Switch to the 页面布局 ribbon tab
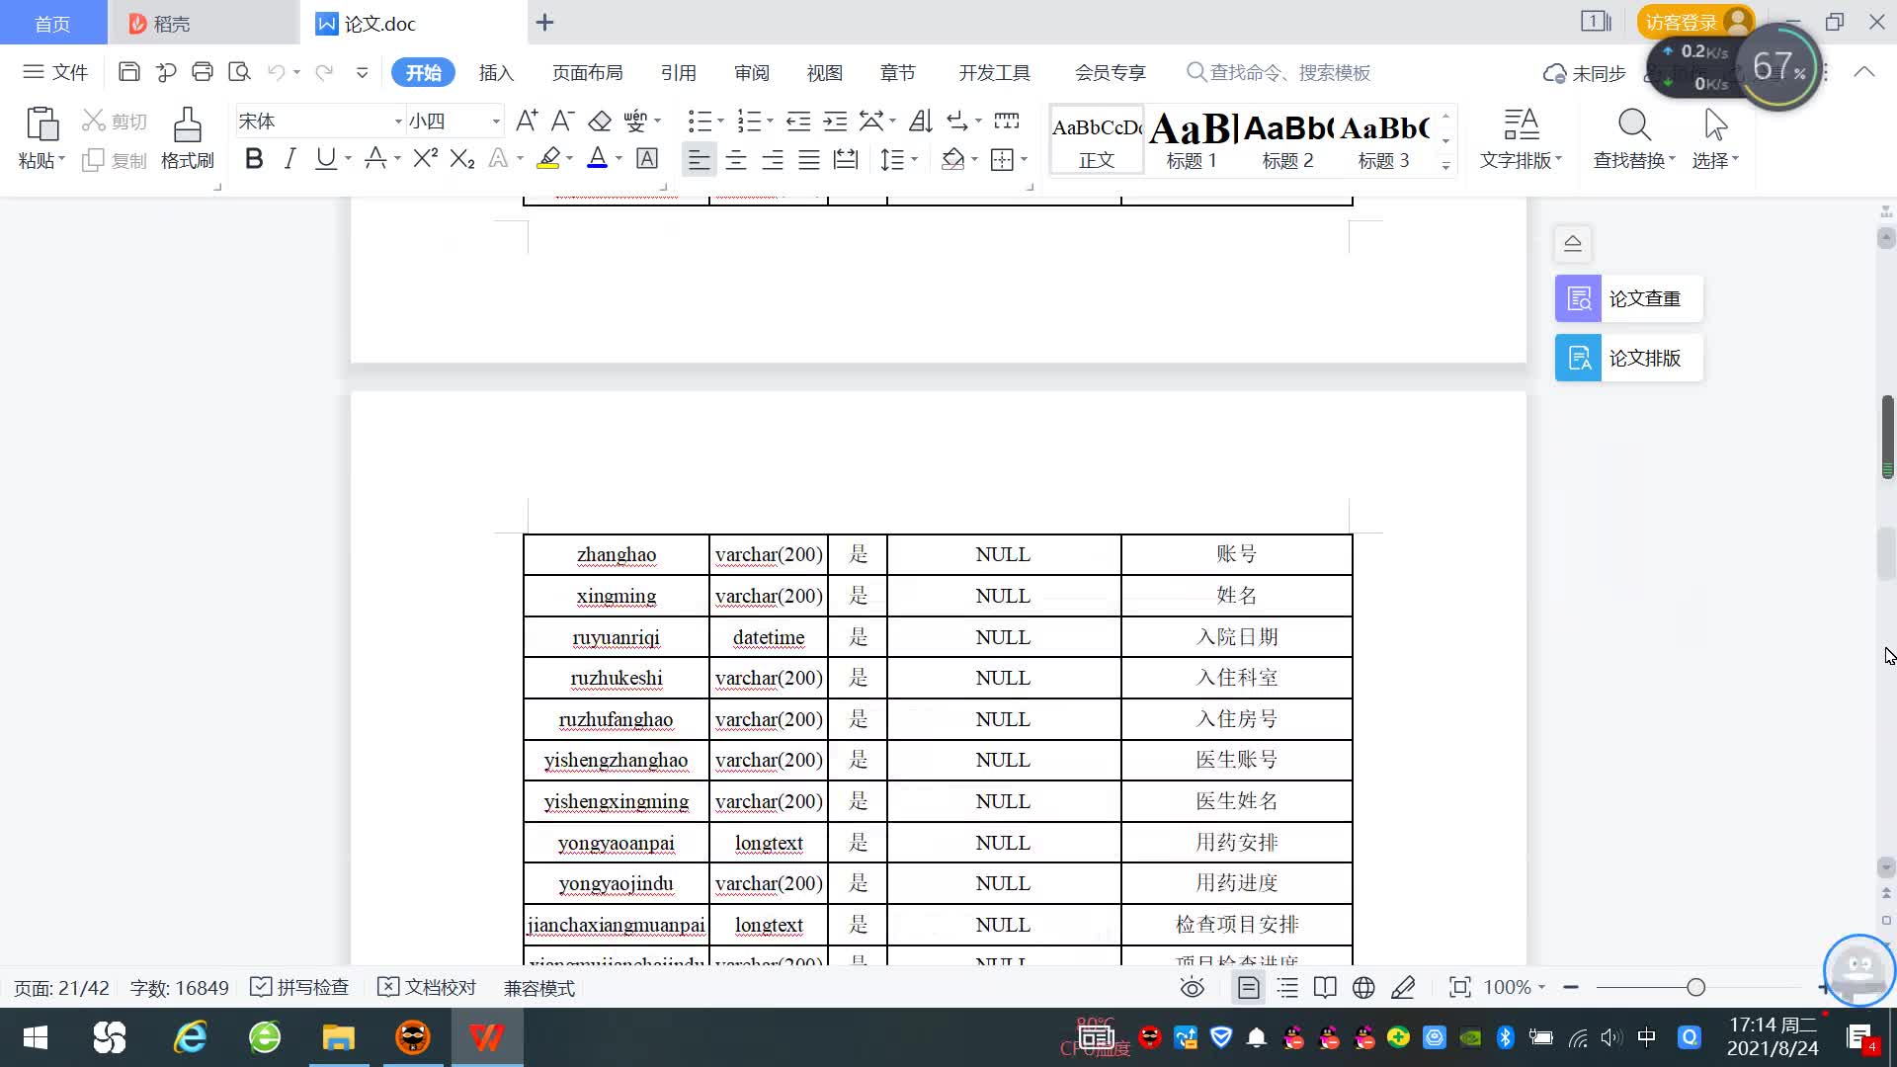Image resolution: width=1897 pixels, height=1067 pixels. pyautogui.click(x=587, y=72)
